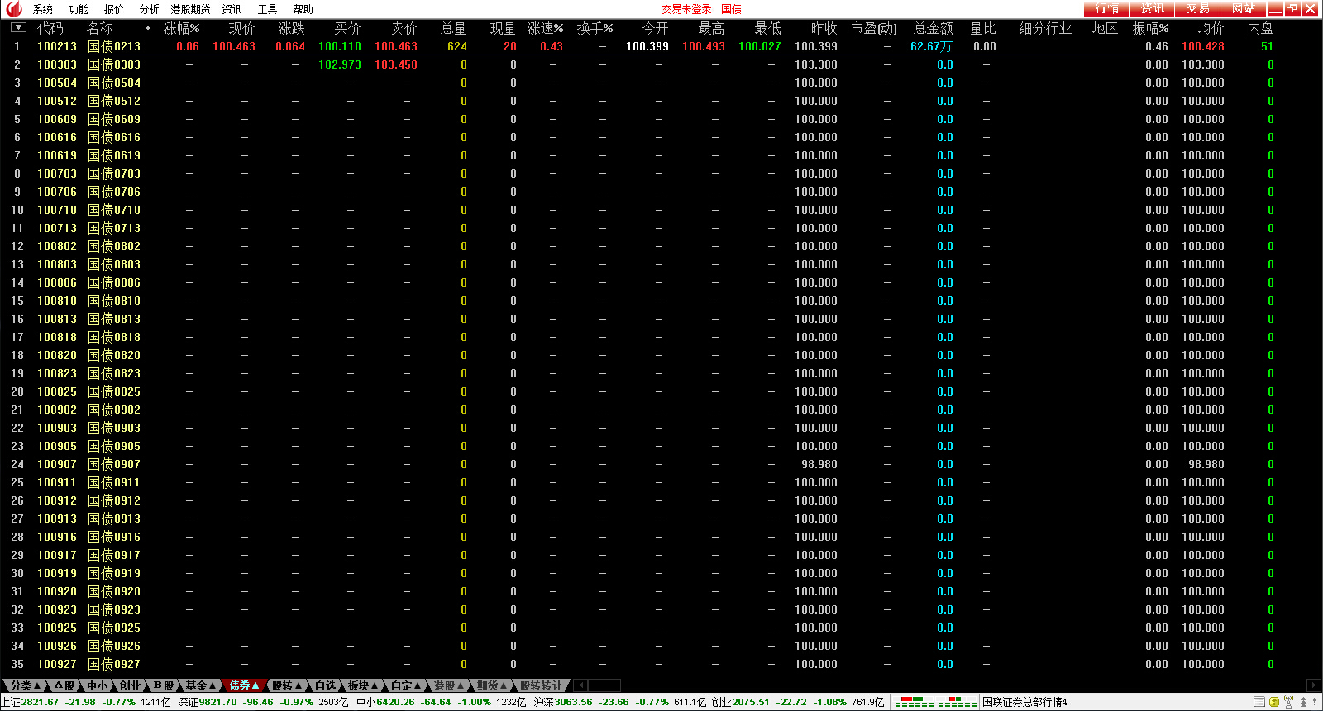Expand the 基金 tab menu
This screenshot has height=711, width=1323.
click(200, 685)
